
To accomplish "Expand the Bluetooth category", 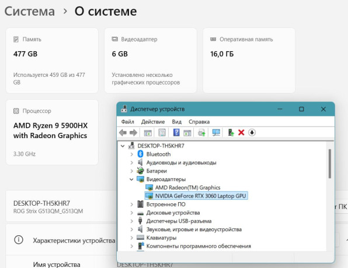I will tap(131, 154).
